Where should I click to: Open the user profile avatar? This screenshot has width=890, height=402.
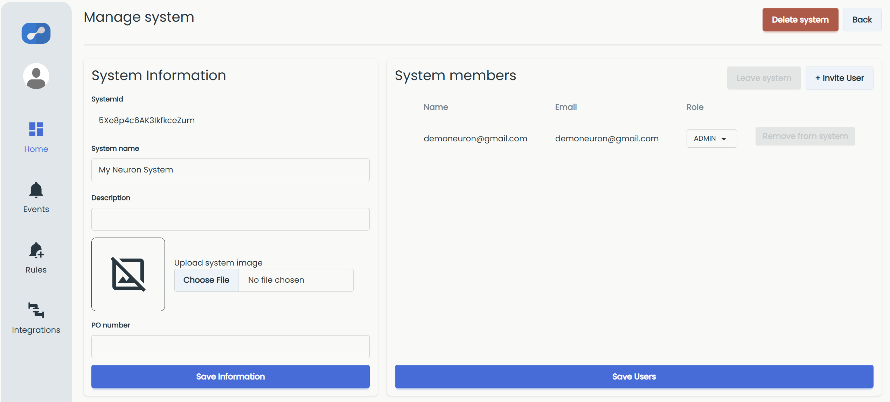36,76
